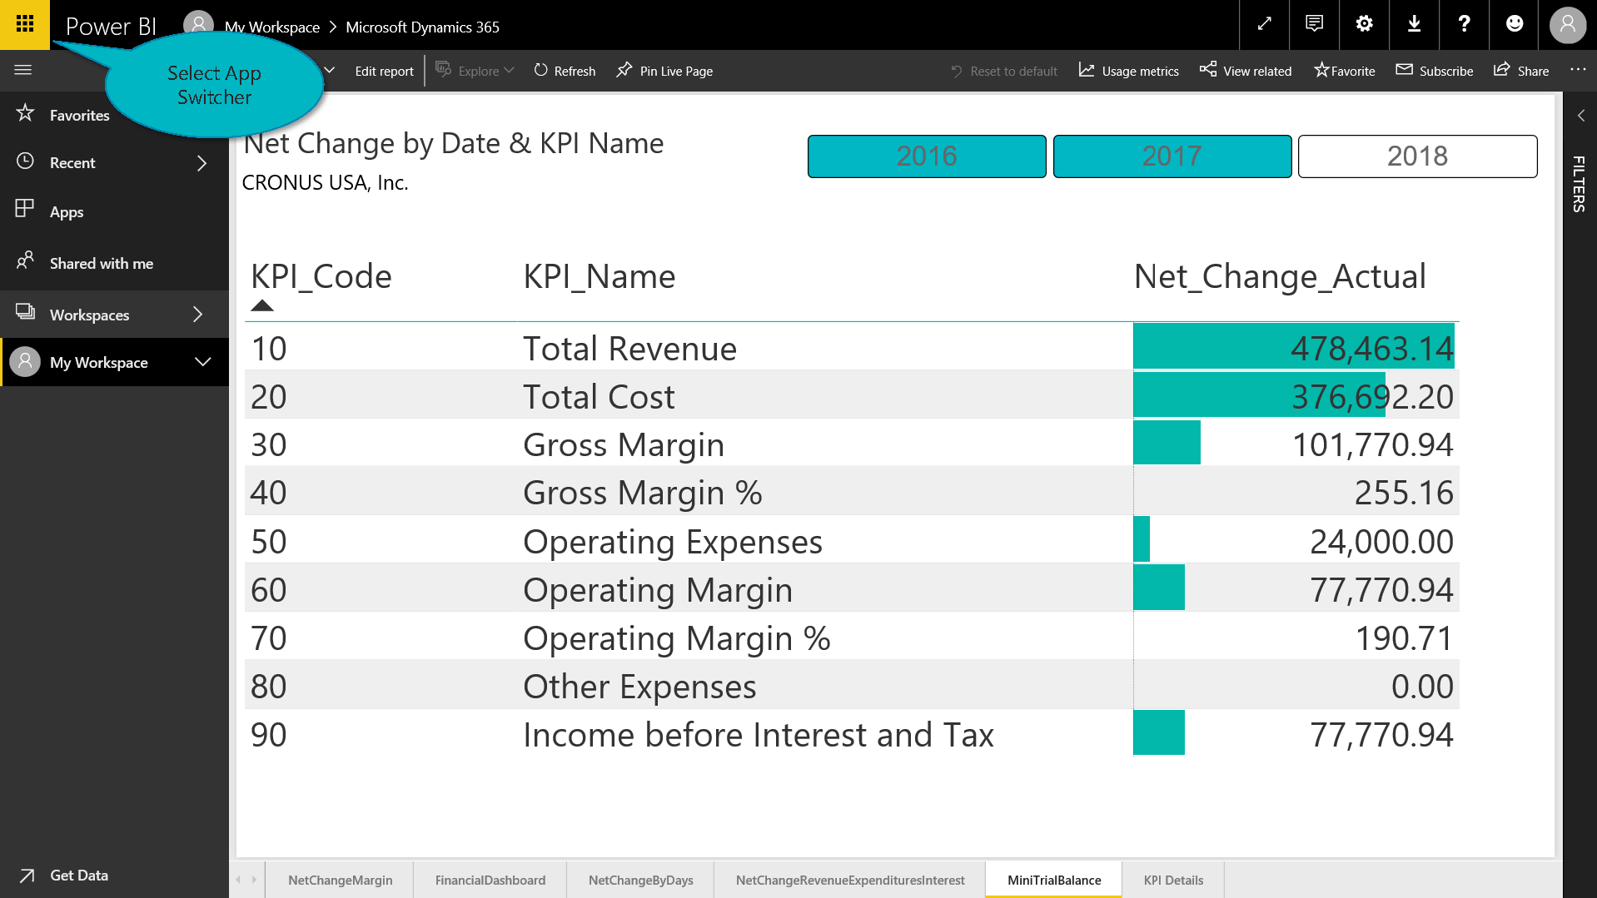The width and height of the screenshot is (1597, 898).
Task: Switch to the KPI Details tab
Action: click(x=1172, y=880)
